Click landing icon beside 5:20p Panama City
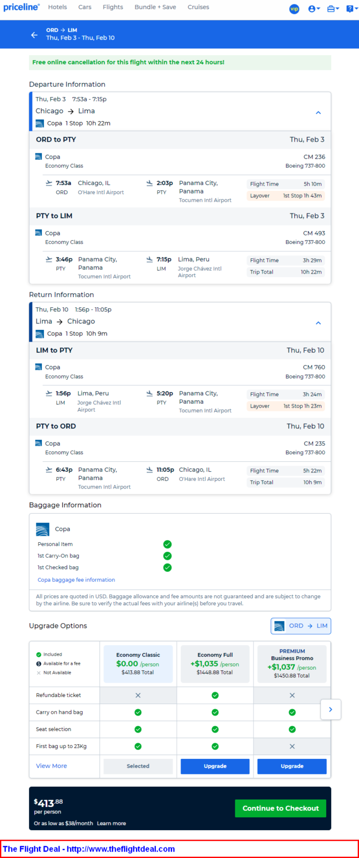This screenshot has width=359, height=858. click(149, 393)
